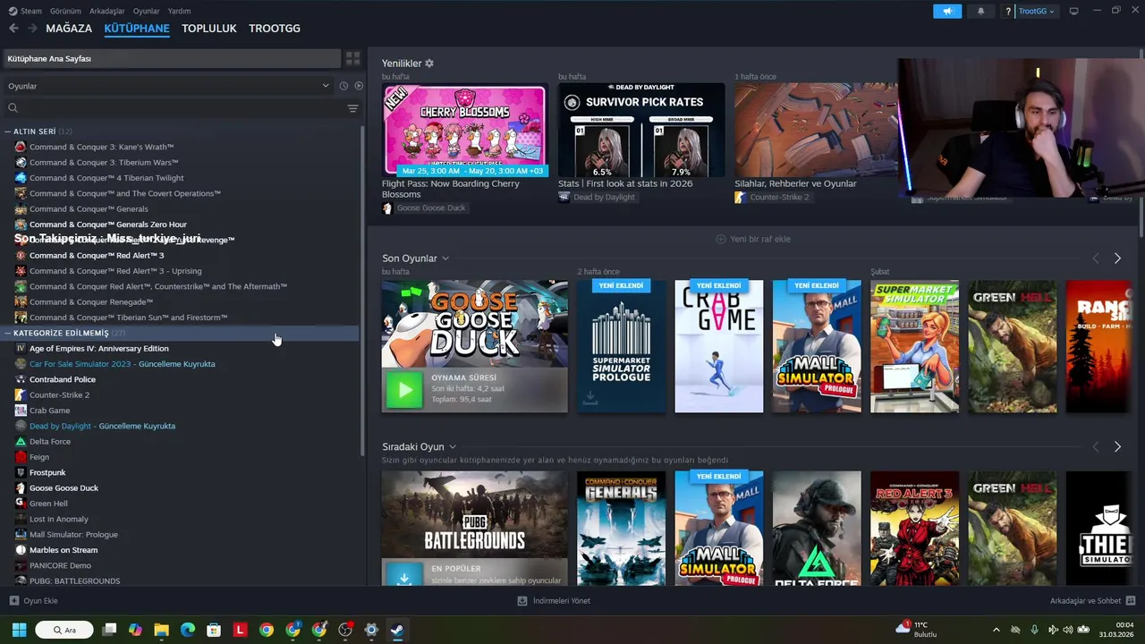
Task: Click the recent activity clock filter icon
Action: 343,86
